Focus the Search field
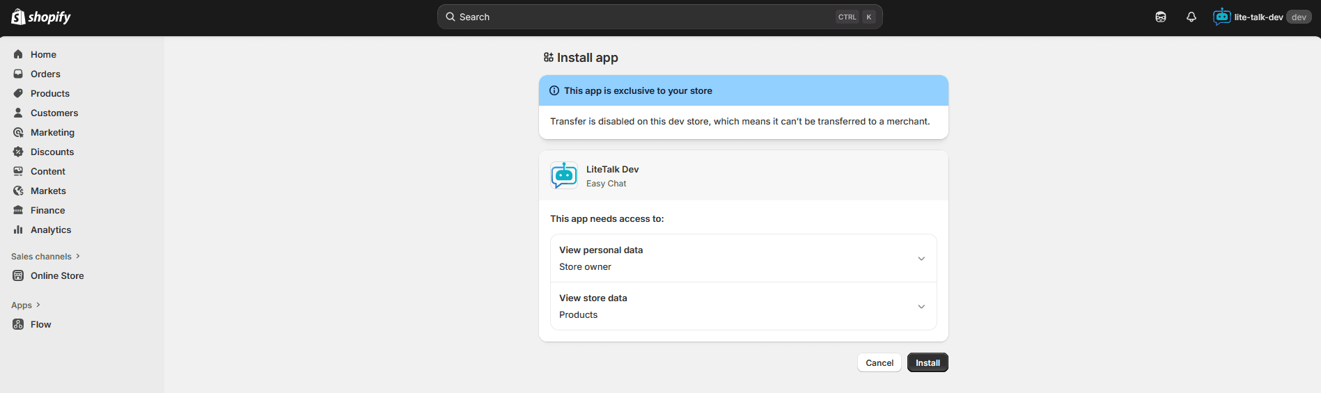The width and height of the screenshot is (1321, 393). click(x=660, y=17)
